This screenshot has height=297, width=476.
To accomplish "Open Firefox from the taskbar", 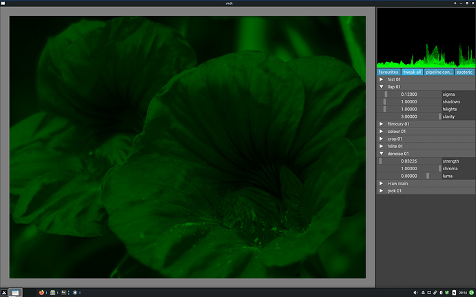I will [41, 292].
